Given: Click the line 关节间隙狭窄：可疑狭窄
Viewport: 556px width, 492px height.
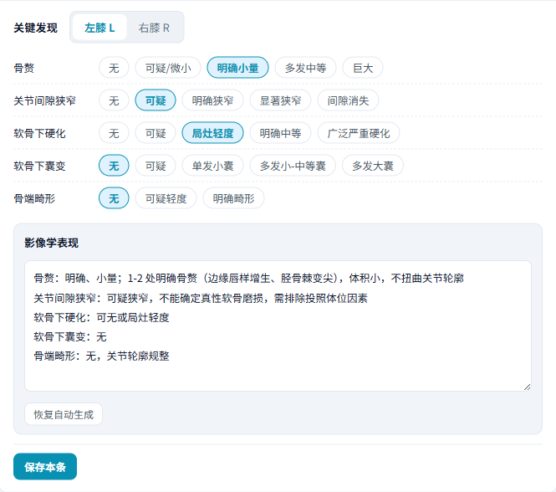Looking at the screenshot, I should tap(201, 298).
